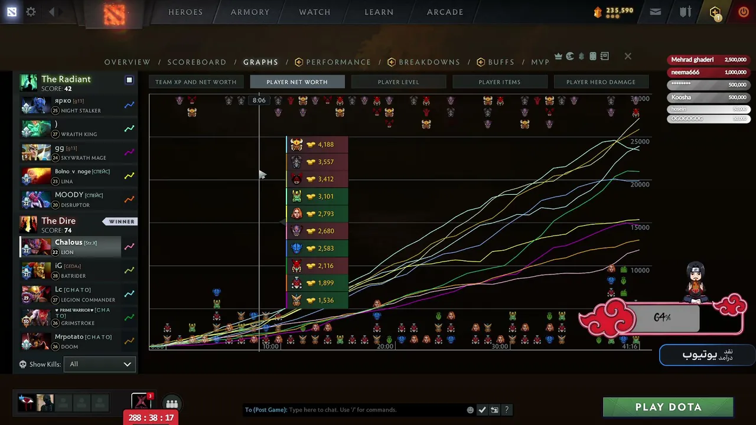Open the Learn menu
756x425 pixels.
379,12
